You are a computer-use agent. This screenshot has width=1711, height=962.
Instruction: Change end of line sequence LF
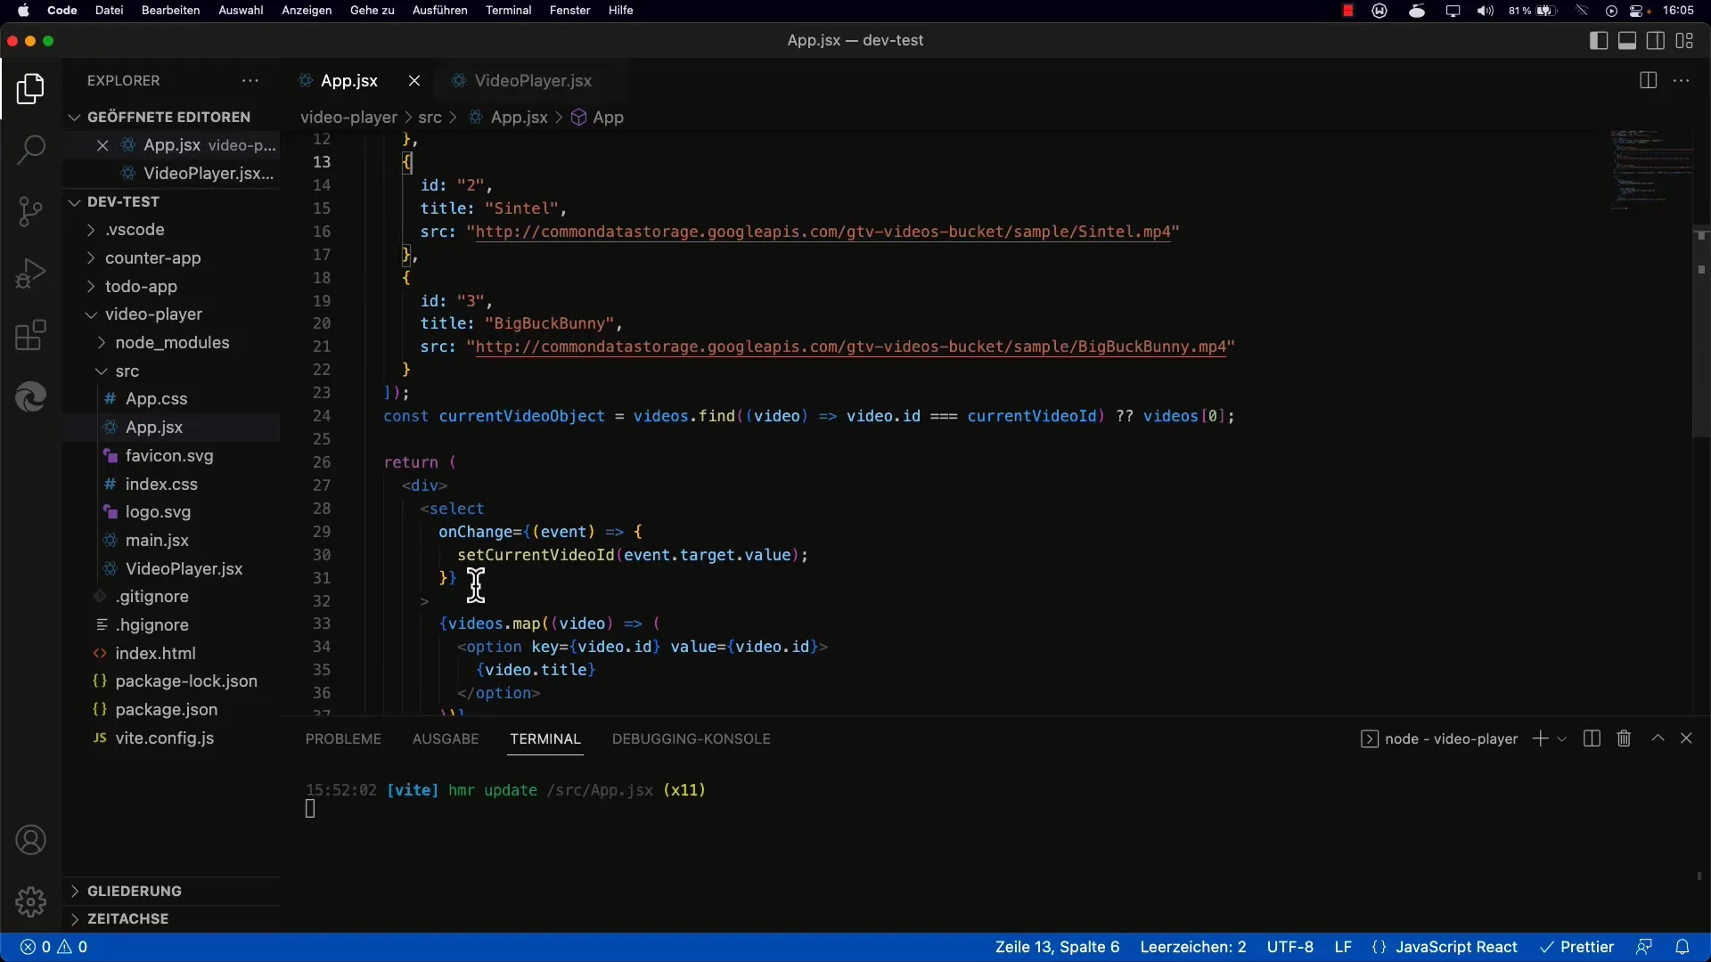coord(1343,947)
